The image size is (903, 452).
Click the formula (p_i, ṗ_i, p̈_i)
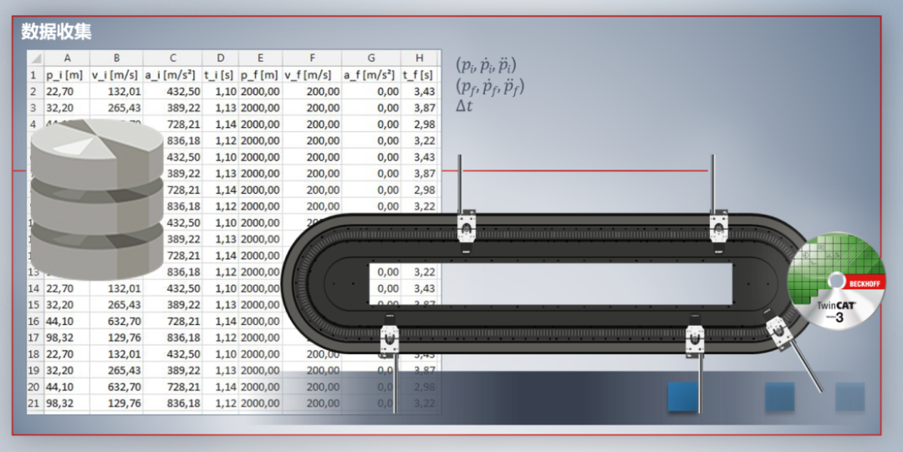486,64
